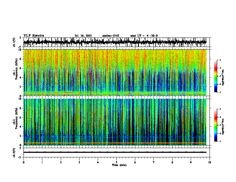
Task: Click the VLF Spectra title text
Action: pyautogui.click(x=34, y=36)
